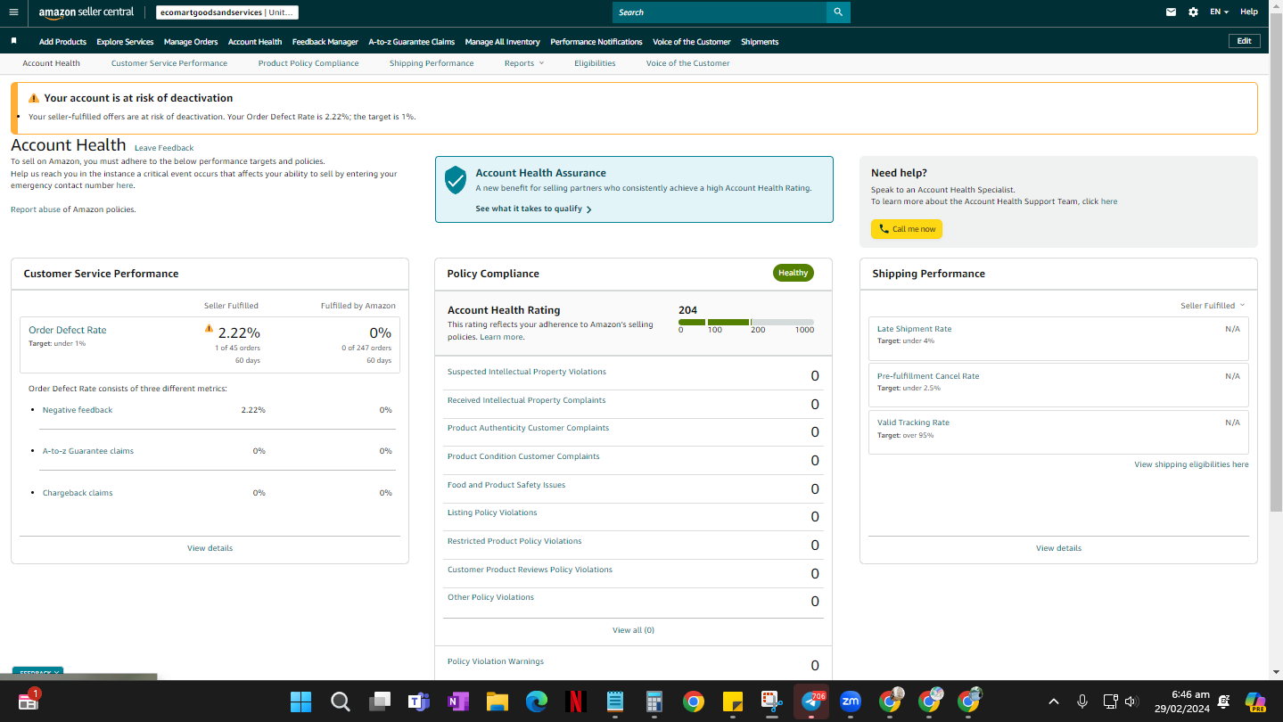Open Netflix from the taskbar

(575, 701)
